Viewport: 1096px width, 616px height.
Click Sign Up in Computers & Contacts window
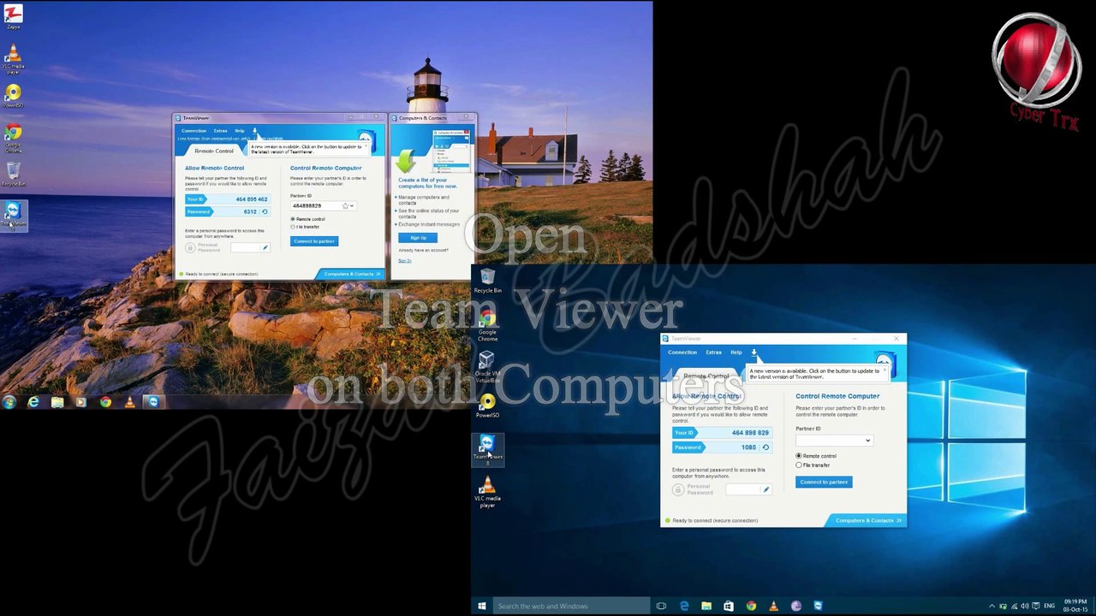(418, 238)
